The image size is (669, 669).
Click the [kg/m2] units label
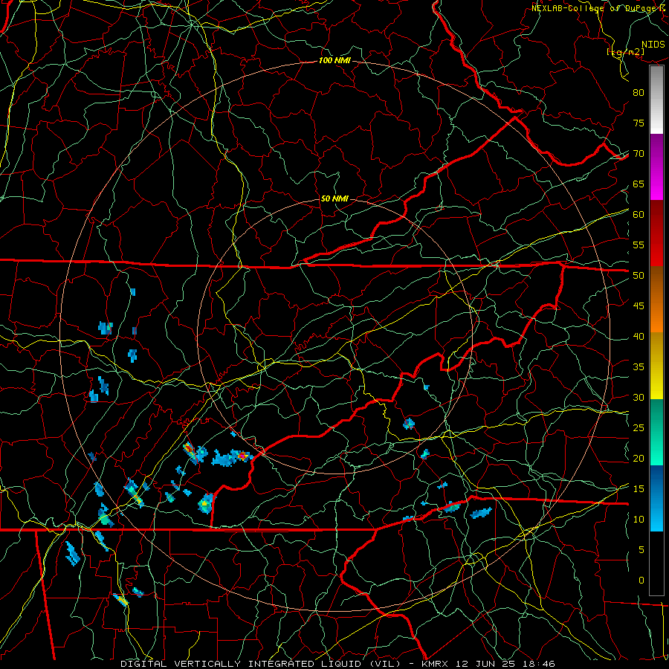pyautogui.click(x=625, y=51)
